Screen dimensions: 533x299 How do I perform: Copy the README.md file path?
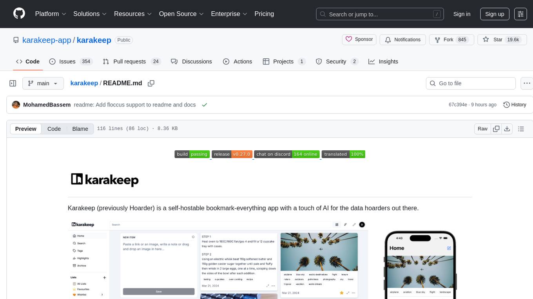pos(151,83)
